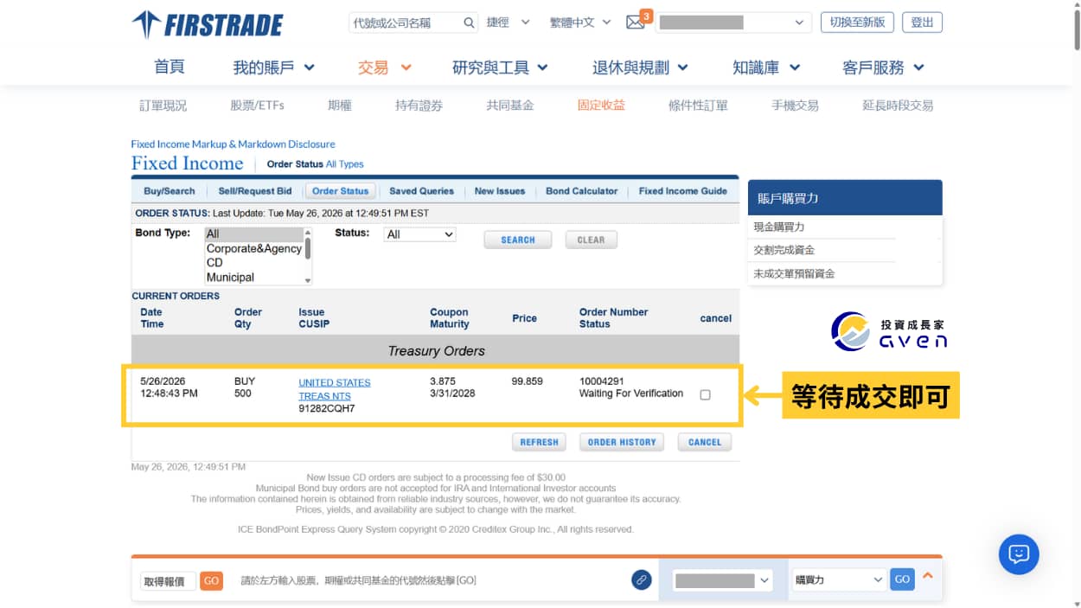Switch to the New Issues tab

pyautogui.click(x=500, y=191)
